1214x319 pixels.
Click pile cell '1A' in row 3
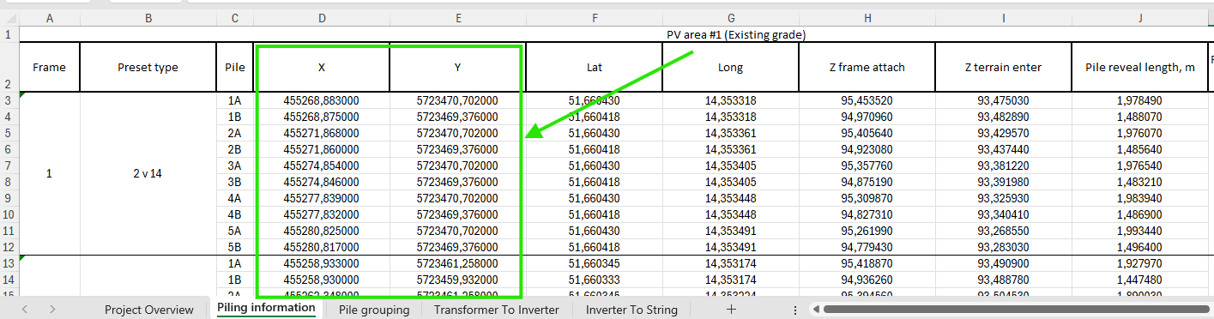235,100
